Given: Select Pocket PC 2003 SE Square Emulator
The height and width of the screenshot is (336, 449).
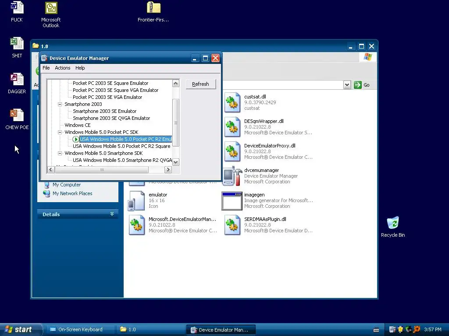Looking at the screenshot, I should 110,83.
